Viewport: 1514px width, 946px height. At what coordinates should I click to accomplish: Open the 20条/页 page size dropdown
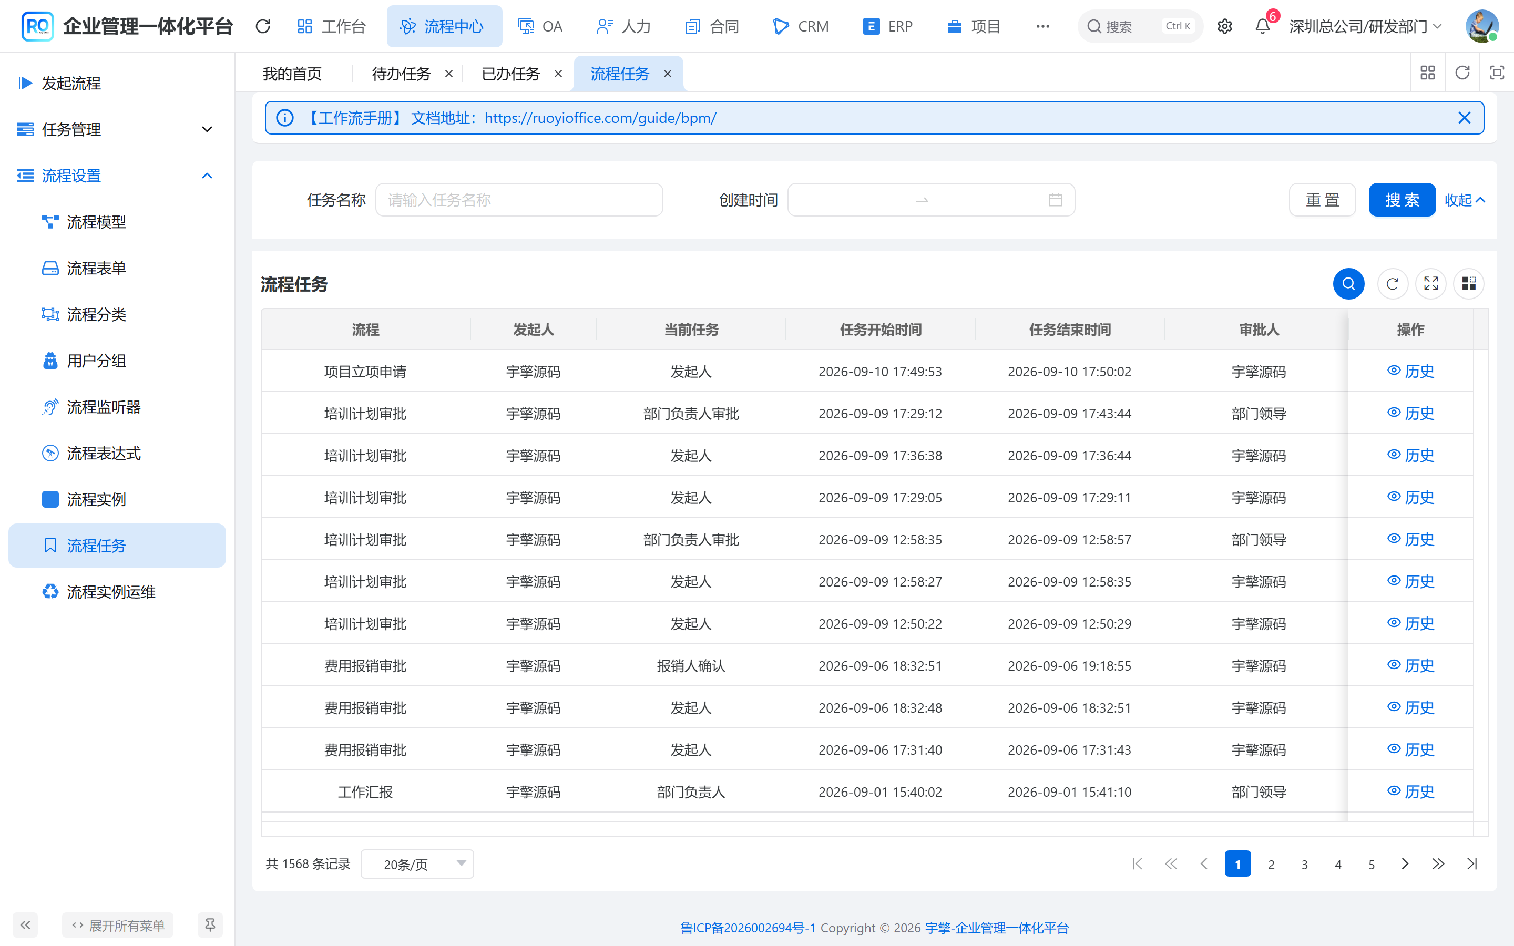[417, 864]
